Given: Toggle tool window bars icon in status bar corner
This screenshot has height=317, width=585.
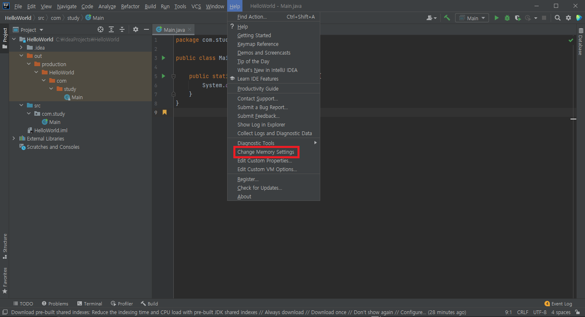Looking at the screenshot, I should 5,312.
